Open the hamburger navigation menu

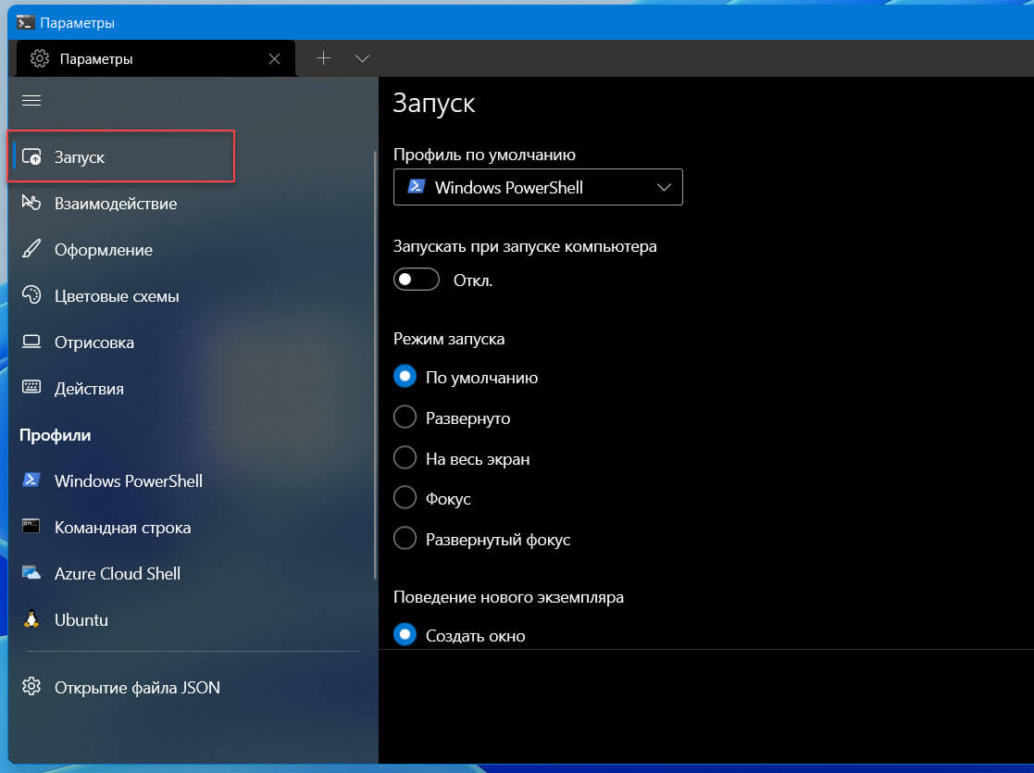[31, 100]
